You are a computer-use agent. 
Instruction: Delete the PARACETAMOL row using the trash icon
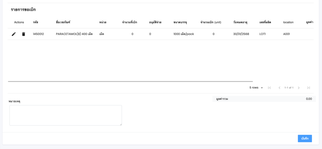[24, 34]
